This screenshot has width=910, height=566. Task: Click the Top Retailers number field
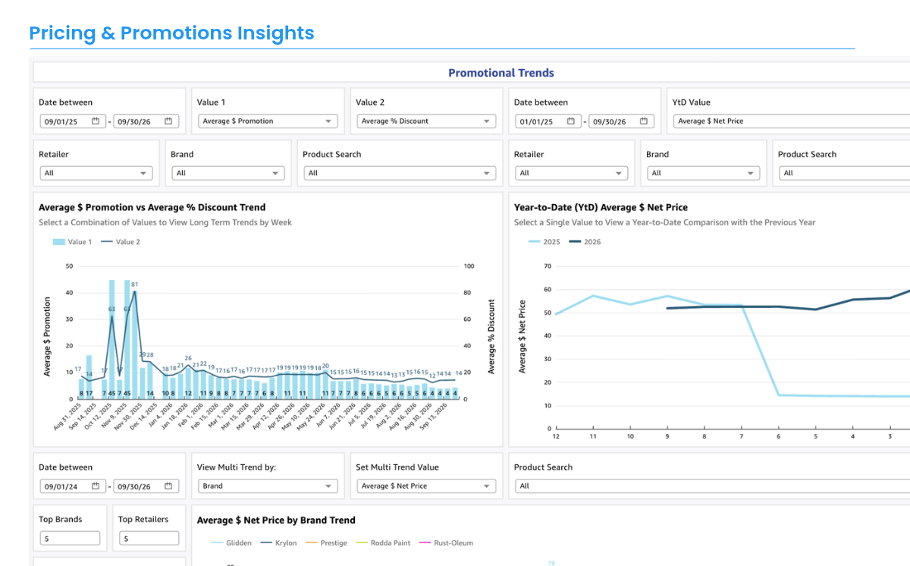pos(149,539)
